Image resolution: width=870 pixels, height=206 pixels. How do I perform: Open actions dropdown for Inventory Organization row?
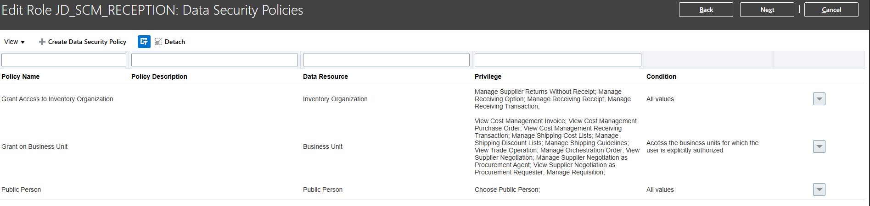[819, 99]
